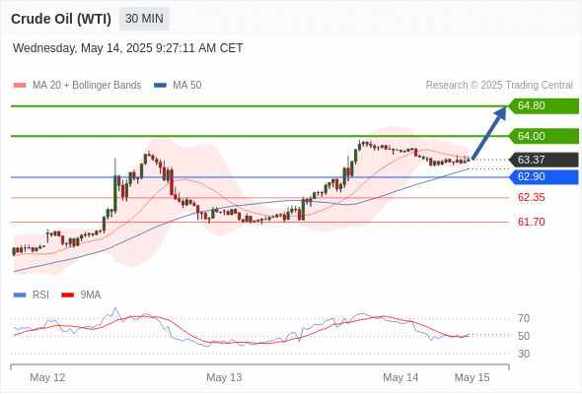Click the 62.35 red support label

coord(531,197)
